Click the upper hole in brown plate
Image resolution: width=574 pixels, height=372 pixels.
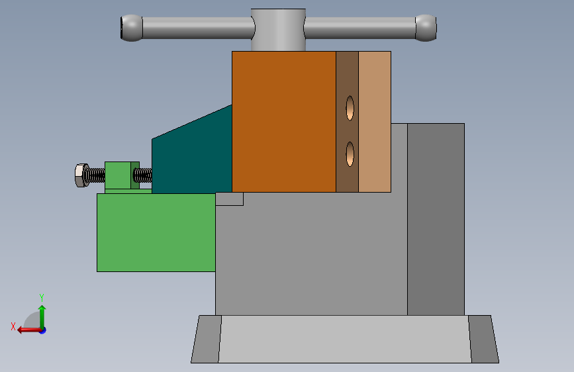point(350,108)
